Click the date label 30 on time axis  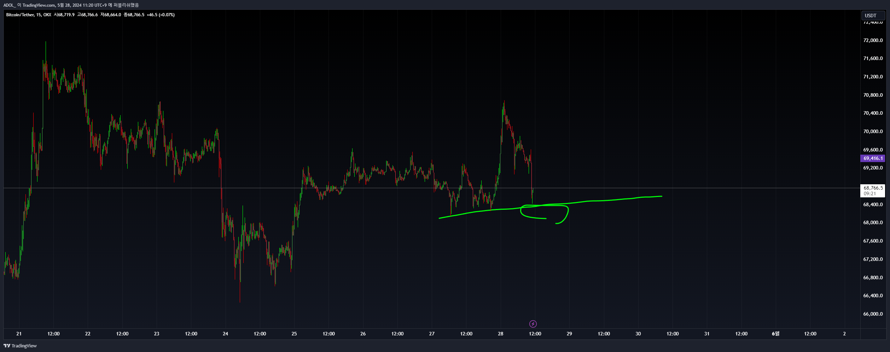point(638,334)
